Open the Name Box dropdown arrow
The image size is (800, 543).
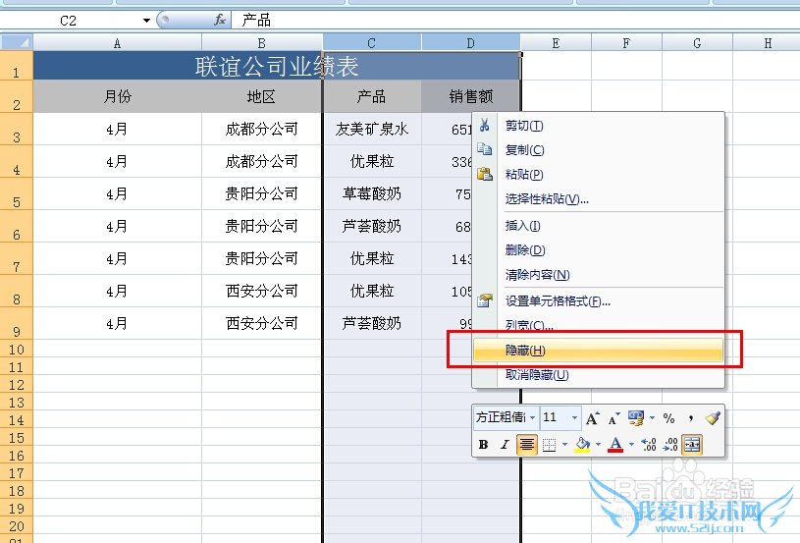(146, 21)
